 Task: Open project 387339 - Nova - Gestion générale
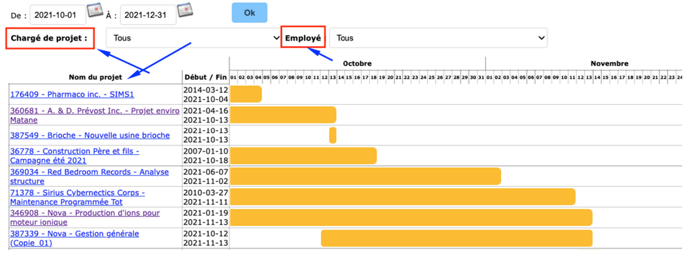[75, 238]
